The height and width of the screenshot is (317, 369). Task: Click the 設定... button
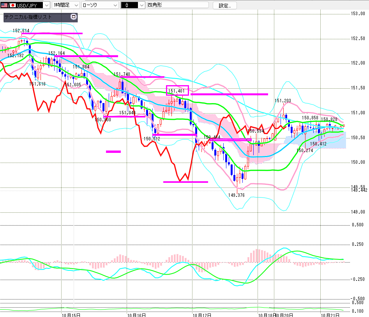tap(224, 5)
